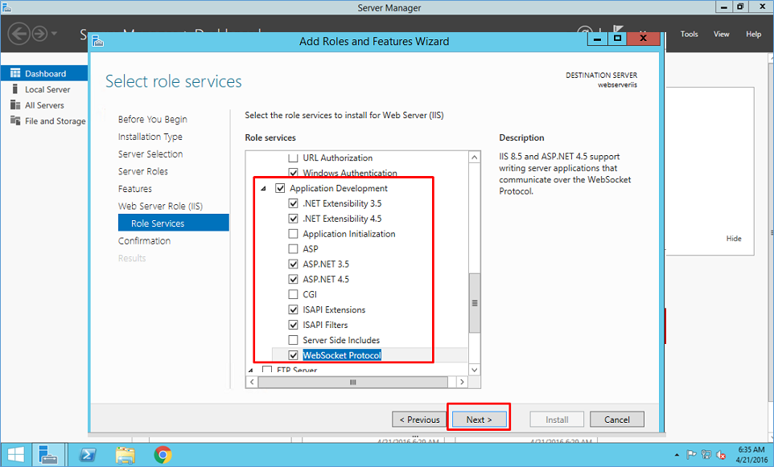Enable the ASP role service checkbox

[293, 249]
